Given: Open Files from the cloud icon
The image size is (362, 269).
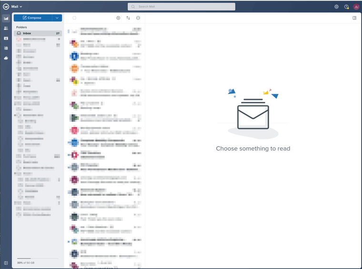Looking at the screenshot, I should coord(6,58).
